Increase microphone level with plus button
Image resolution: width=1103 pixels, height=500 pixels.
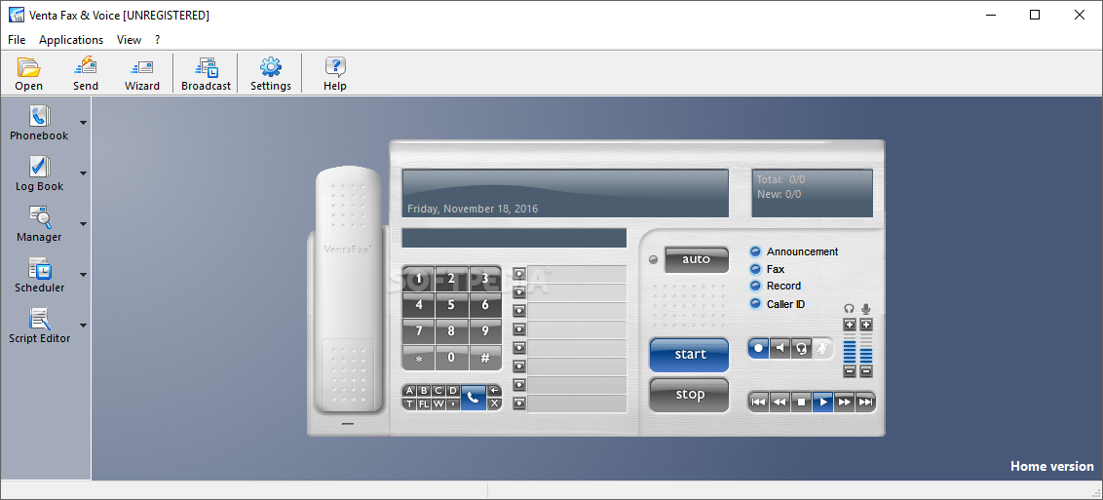click(x=866, y=325)
